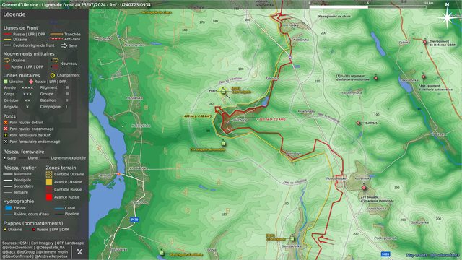This screenshot has height=260, width=462.
Task: Click the 27e brigade d'infanterie motorisée marker
Action: (364, 188)
